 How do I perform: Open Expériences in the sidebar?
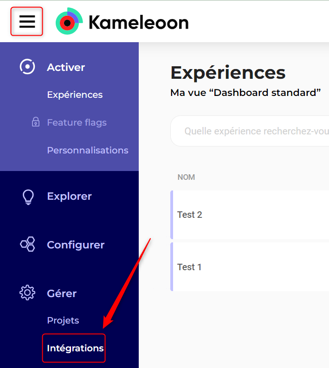pyautogui.click(x=75, y=95)
